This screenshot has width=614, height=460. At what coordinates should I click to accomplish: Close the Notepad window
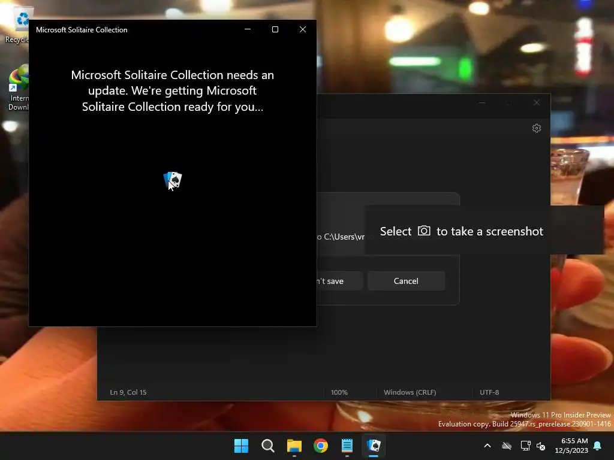tap(537, 102)
